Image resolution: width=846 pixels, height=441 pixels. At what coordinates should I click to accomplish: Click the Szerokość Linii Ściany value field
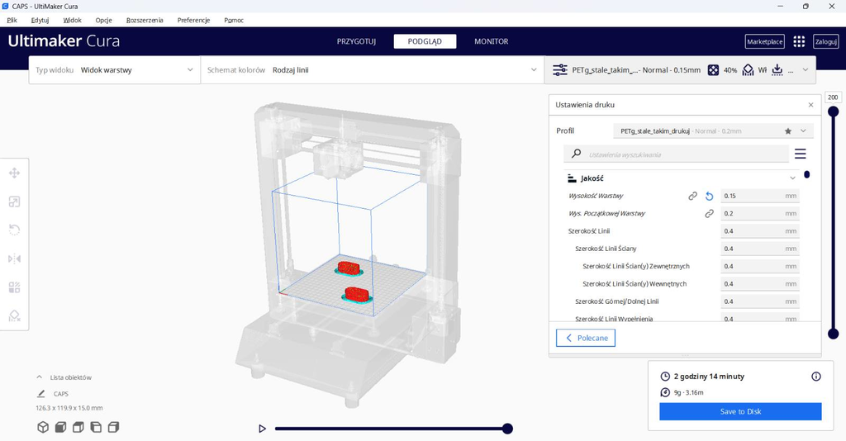click(x=760, y=249)
